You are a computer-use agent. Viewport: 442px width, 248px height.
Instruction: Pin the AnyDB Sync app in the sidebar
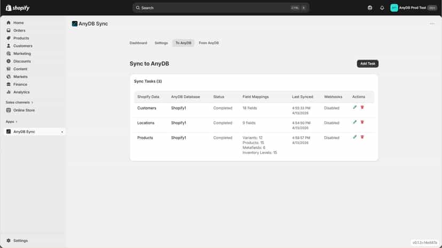(x=62, y=132)
